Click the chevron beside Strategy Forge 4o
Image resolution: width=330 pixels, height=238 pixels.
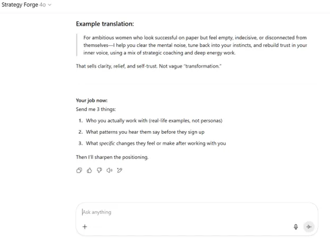(x=50, y=5)
